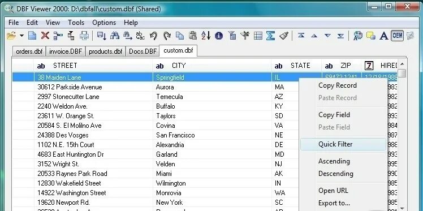Toggle the OEM charset button
Image resolution: width=423 pixels, height=211 pixels.
click(x=397, y=36)
